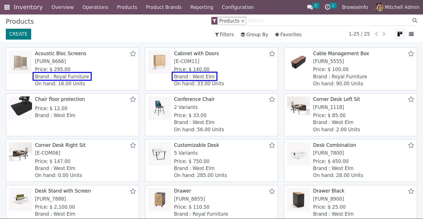Open Conference Chair product image
The width and height of the screenshot is (423, 219).
[159, 108]
